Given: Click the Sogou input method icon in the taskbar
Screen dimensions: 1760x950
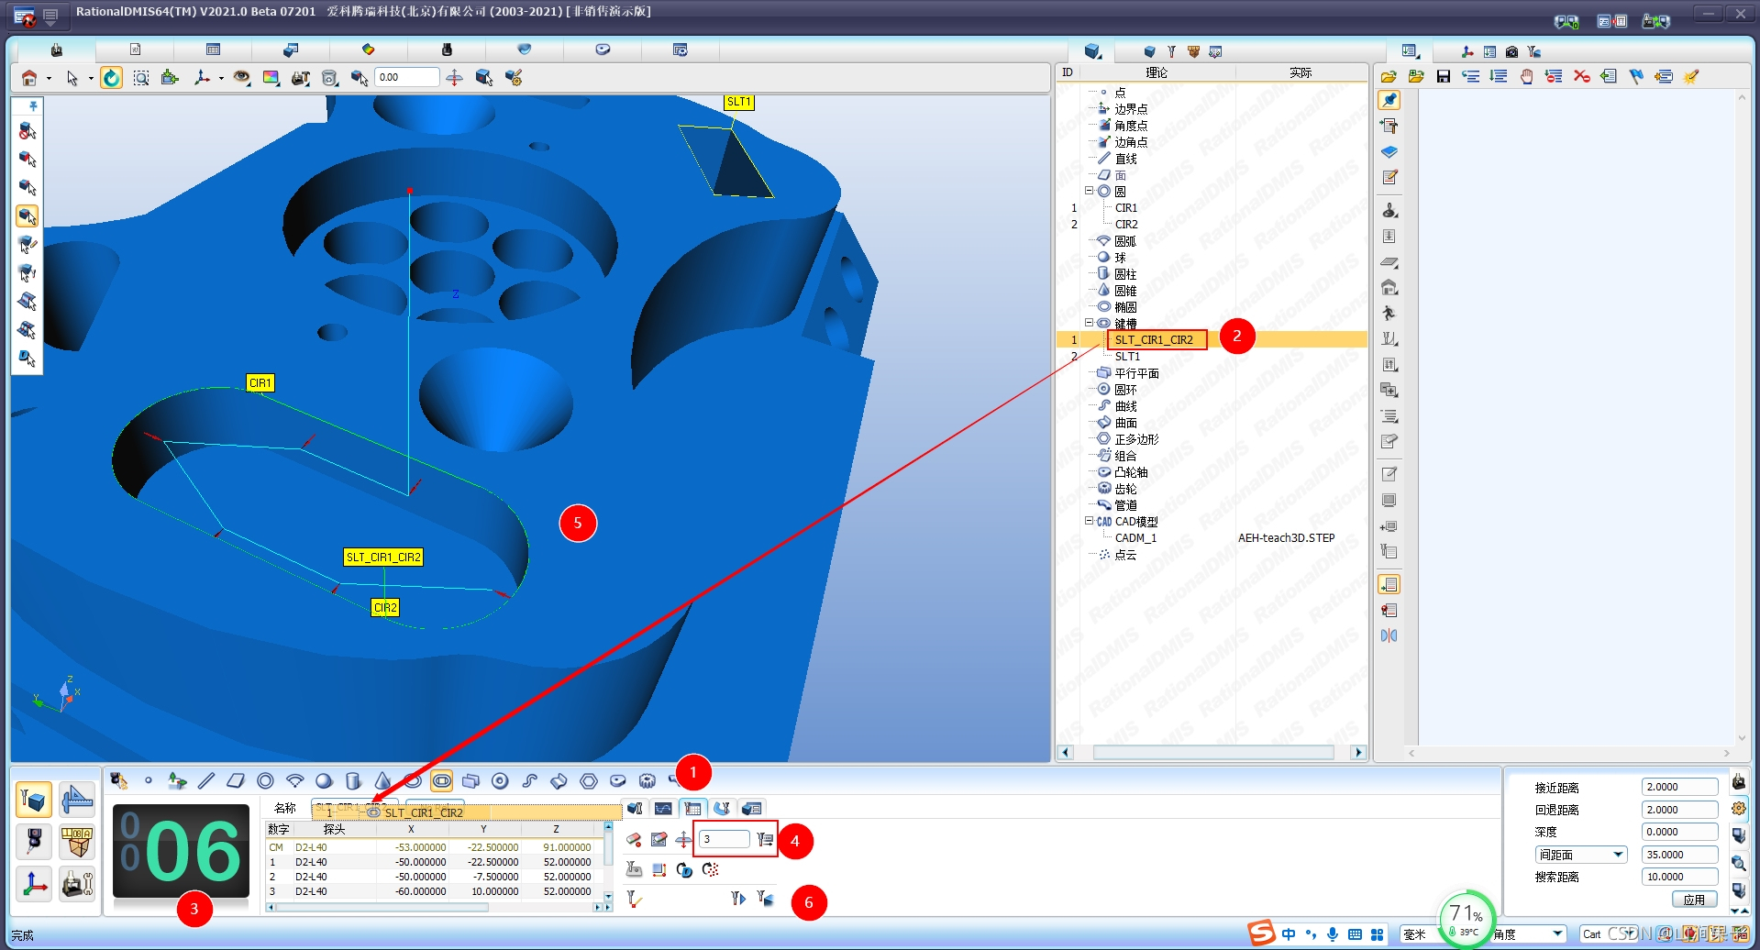Looking at the screenshot, I should (1262, 933).
